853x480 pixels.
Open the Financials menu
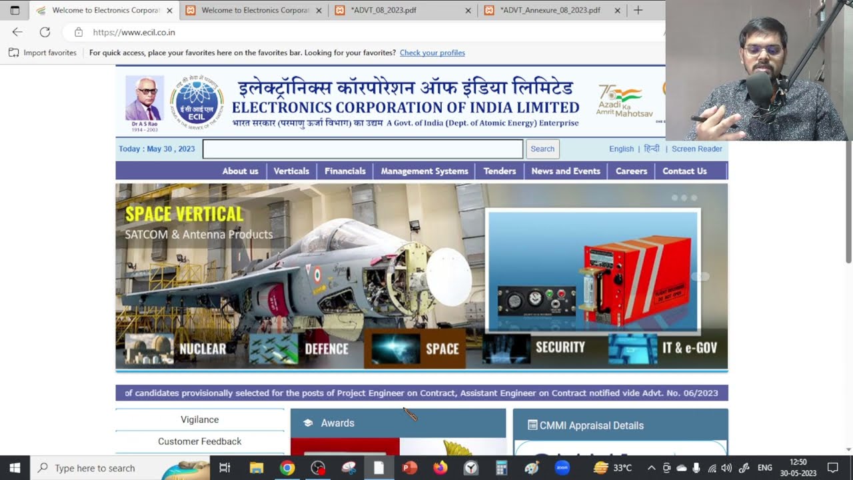[x=345, y=171]
